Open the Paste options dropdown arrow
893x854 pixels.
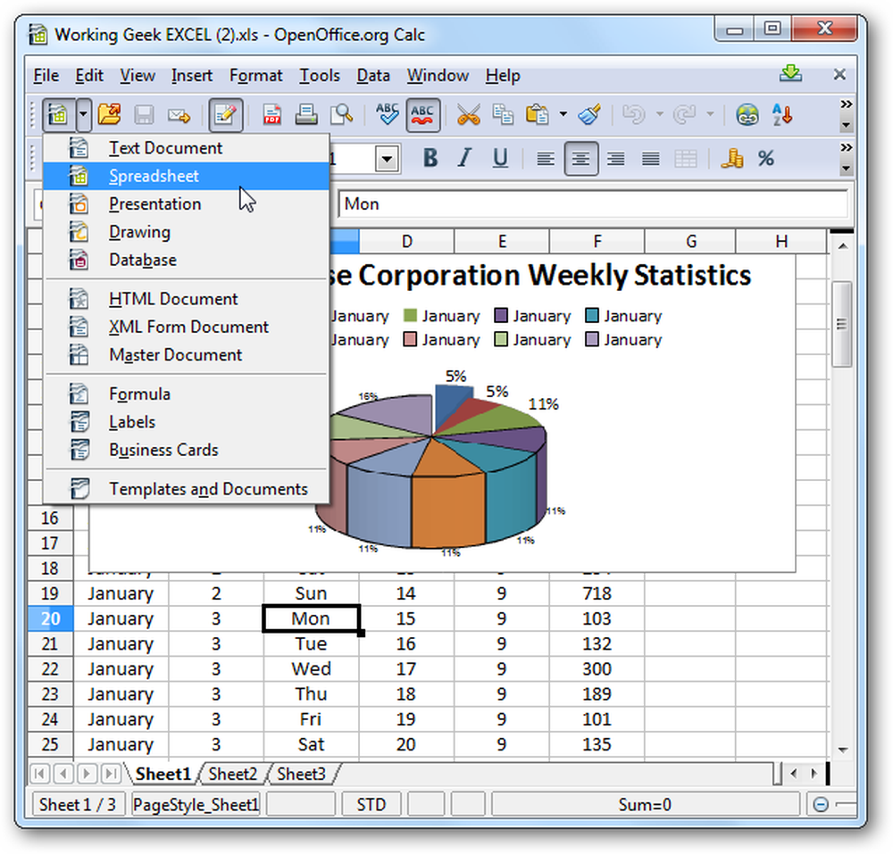pyautogui.click(x=563, y=114)
